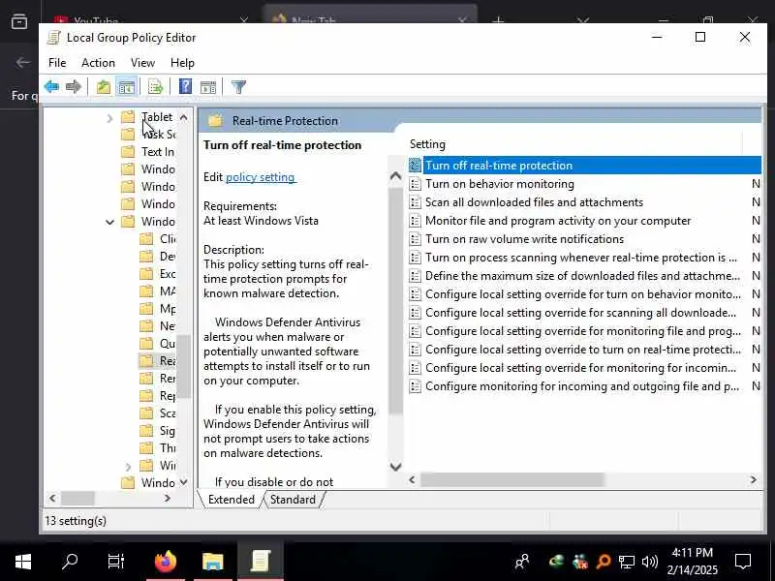Select override for monitoring file and program
Viewport: 775px width, 581px height.
point(585,331)
